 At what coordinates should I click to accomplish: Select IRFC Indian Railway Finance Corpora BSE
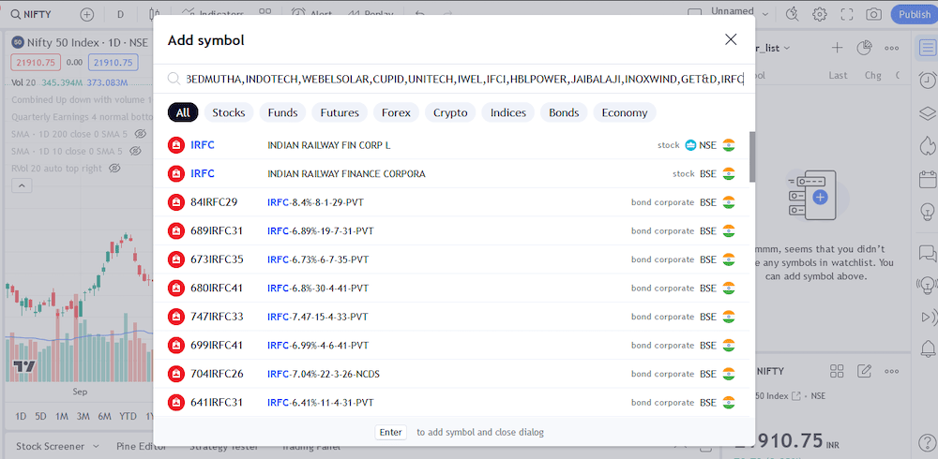pyautogui.click(x=452, y=173)
